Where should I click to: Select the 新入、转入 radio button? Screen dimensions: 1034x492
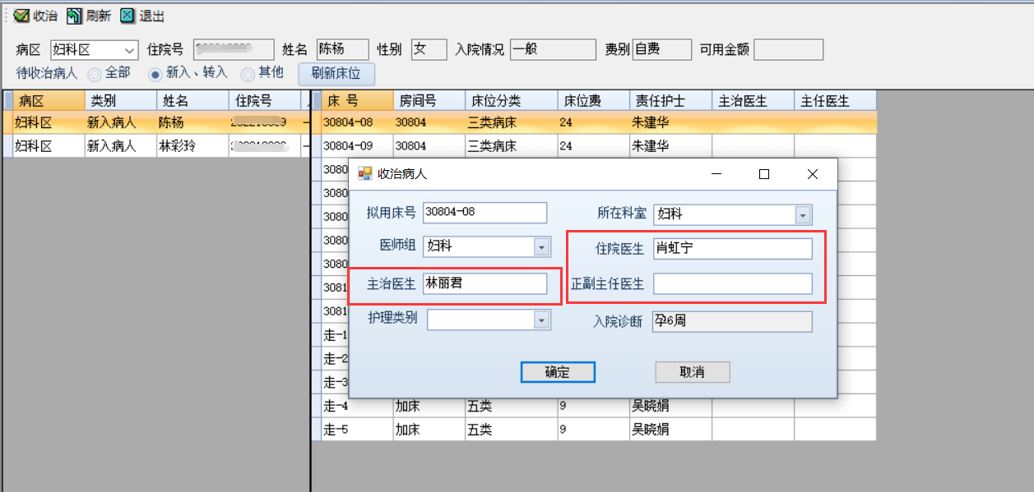[155, 74]
